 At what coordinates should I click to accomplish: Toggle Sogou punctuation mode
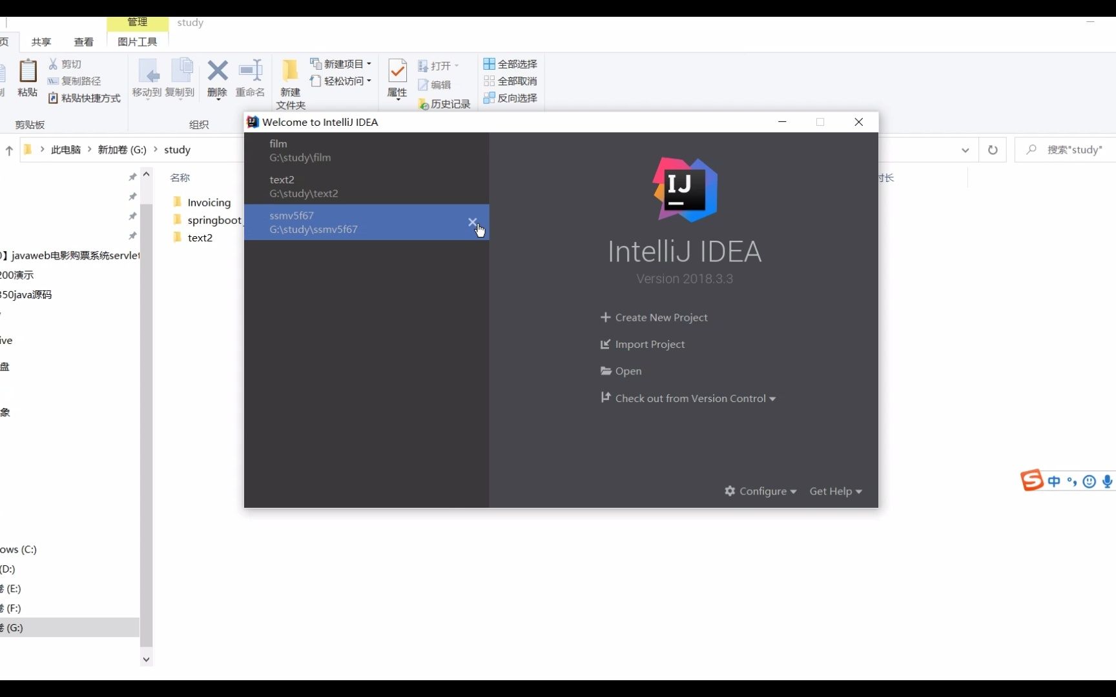(1072, 481)
